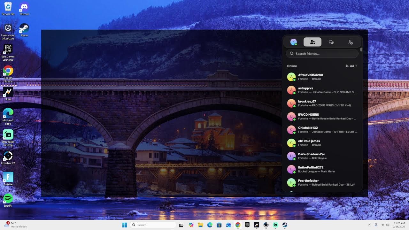Click BWCDINGERS's avatar icon
409x230 pixels.
click(x=291, y=117)
